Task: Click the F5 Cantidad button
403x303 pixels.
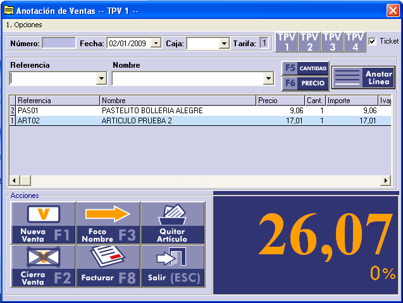Action: (x=305, y=68)
